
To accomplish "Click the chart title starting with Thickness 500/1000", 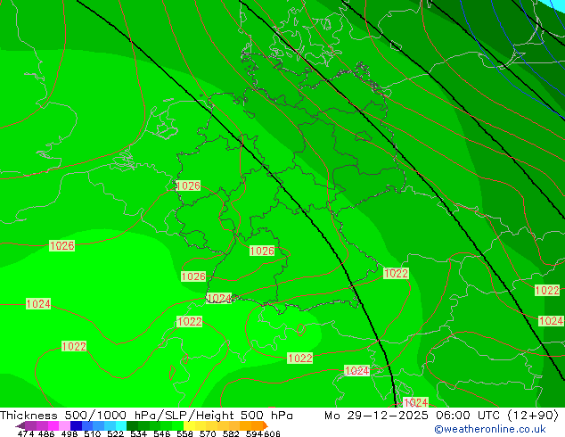I will point(146,416).
